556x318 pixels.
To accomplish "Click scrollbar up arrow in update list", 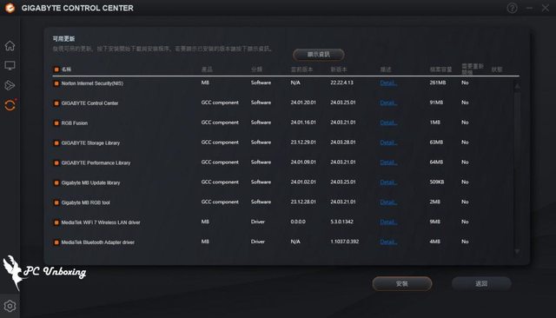I will tap(517, 86).
